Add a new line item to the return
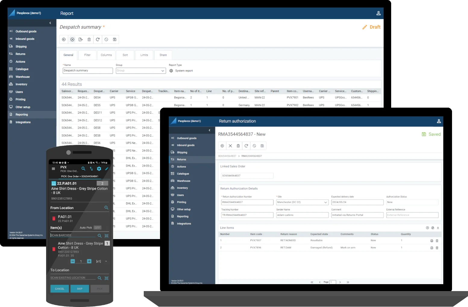 pos(427,228)
